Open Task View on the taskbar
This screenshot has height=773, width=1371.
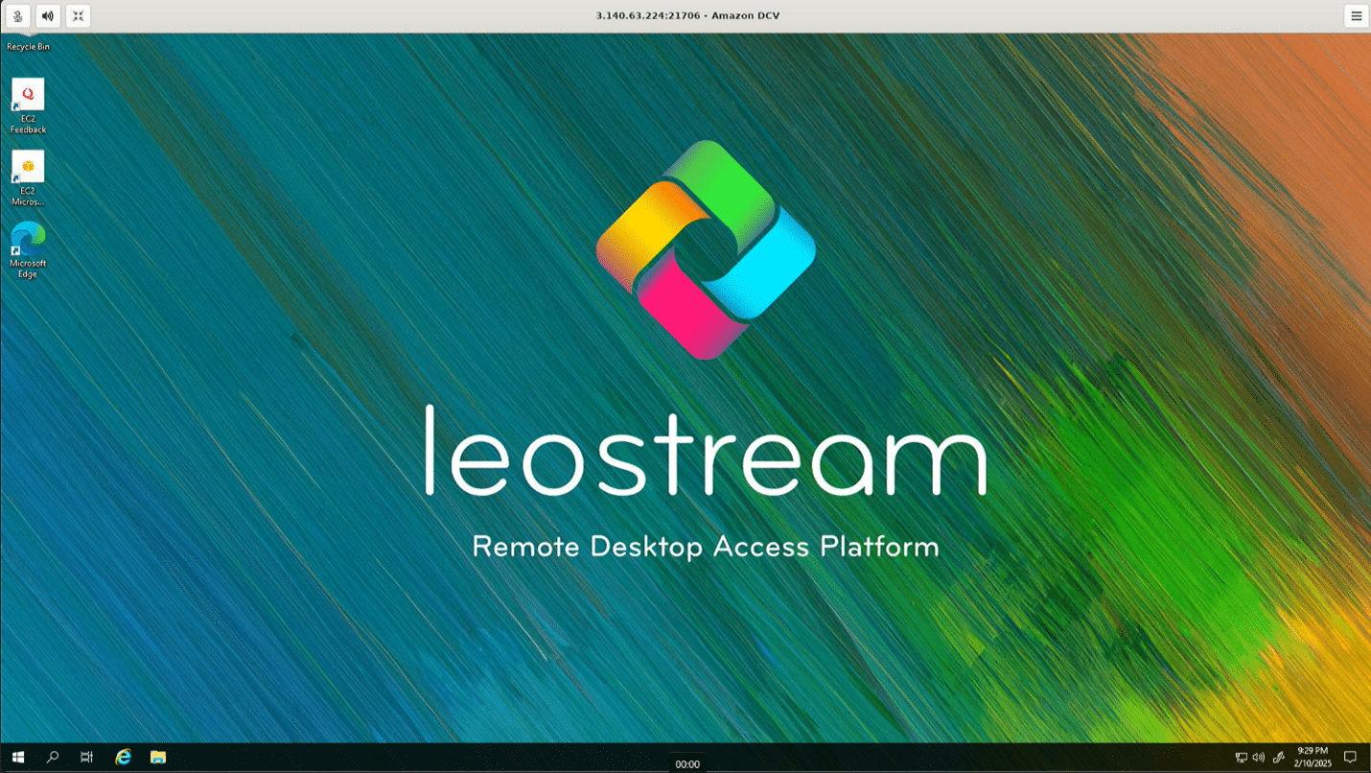87,758
